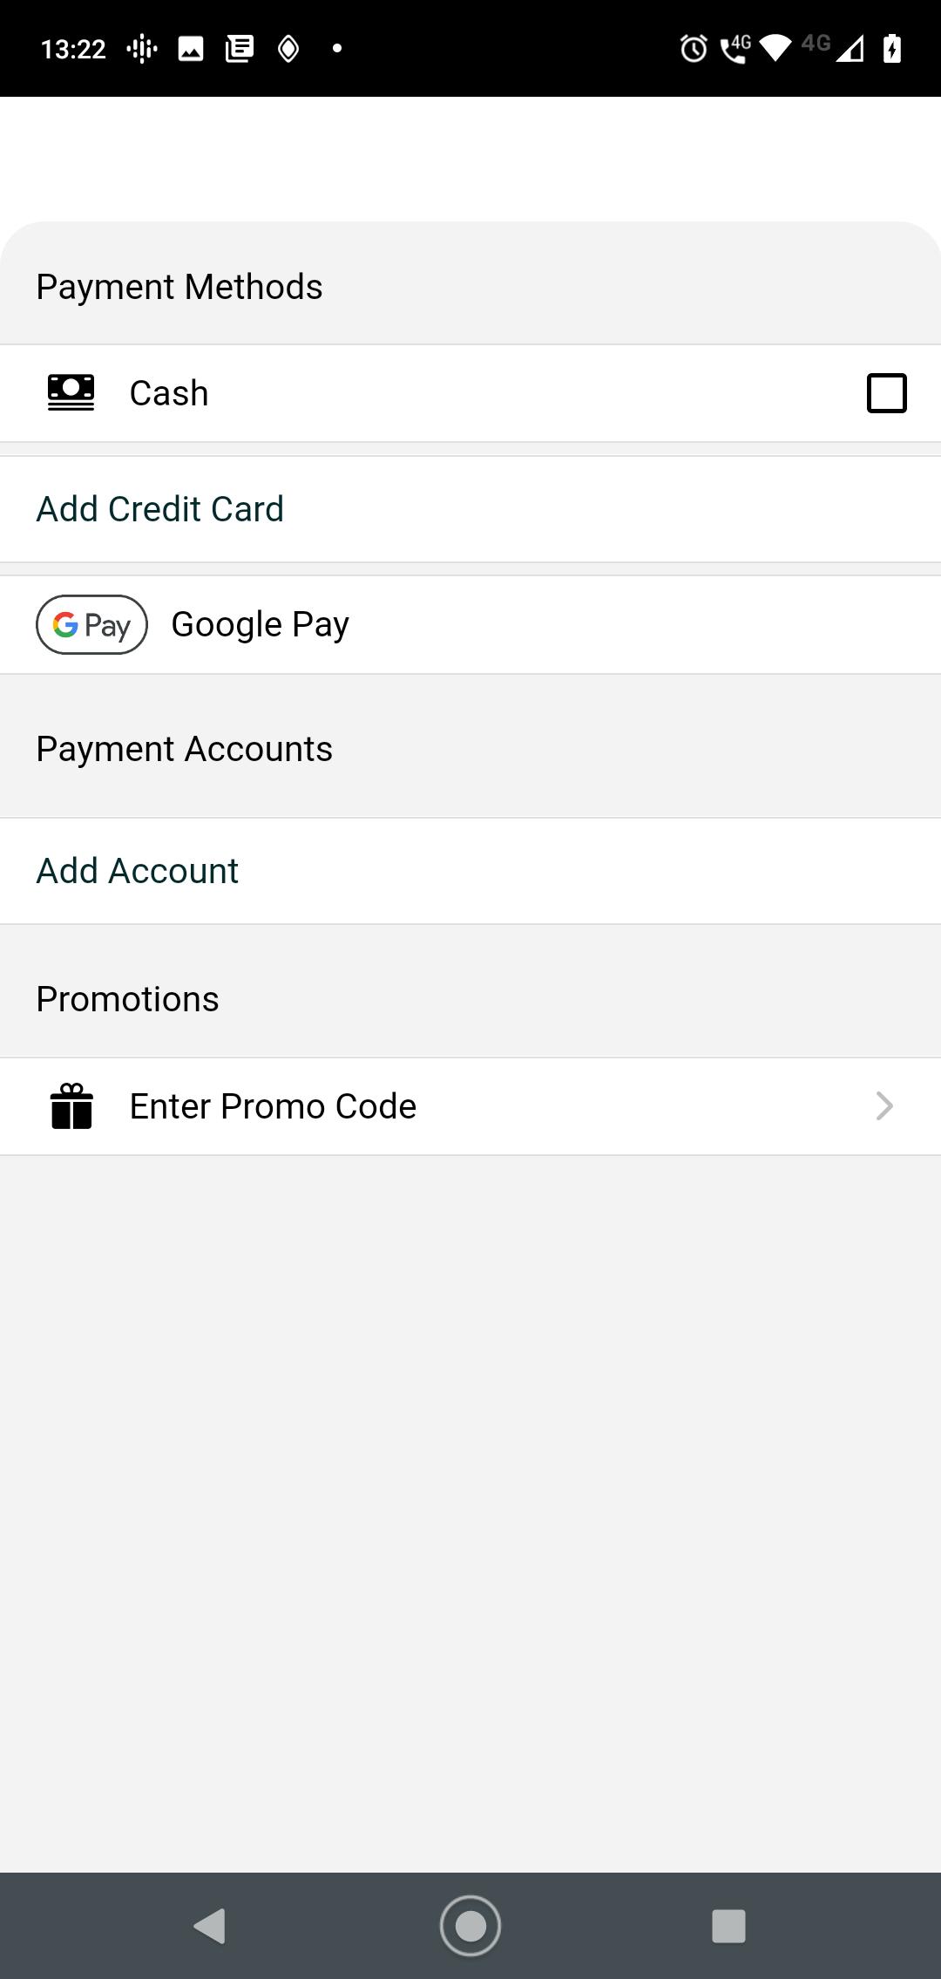941x1979 pixels.
Task: Tap the Add Account link
Action: 138,871
